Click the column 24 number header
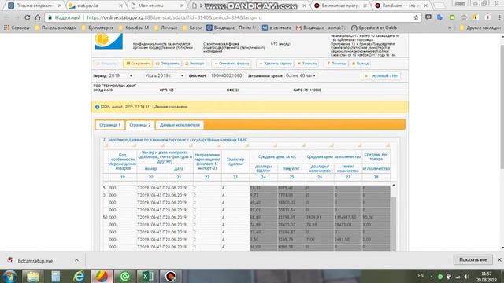Screen dimensions: 504x283 pyautogui.click(x=263, y=177)
